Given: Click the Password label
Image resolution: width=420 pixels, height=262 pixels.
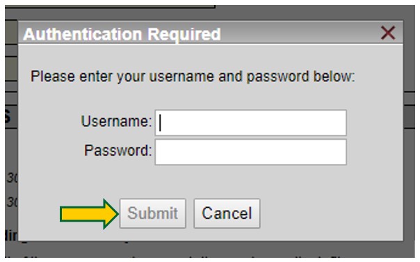Looking at the screenshot, I should coord(118,150).
